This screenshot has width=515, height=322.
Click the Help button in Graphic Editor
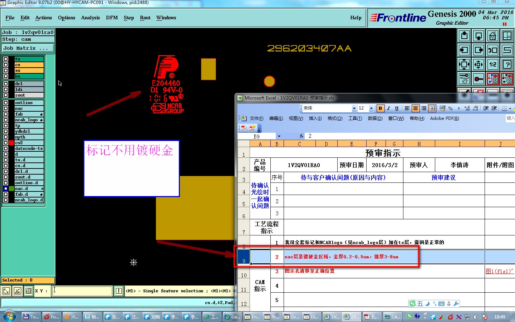pos(356,18)
